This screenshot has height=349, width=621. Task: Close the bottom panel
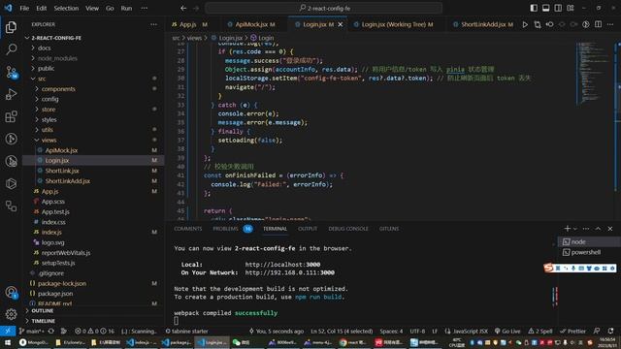610,229
